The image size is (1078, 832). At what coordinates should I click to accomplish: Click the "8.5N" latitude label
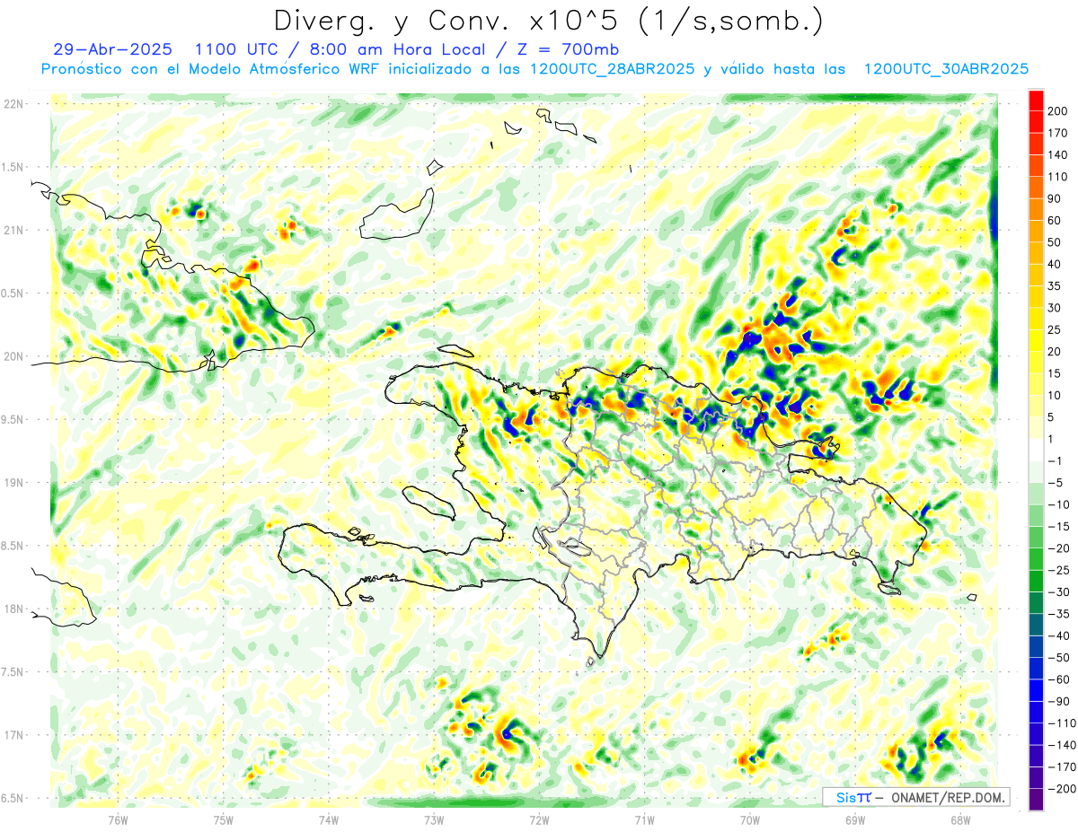pos(13,546)
